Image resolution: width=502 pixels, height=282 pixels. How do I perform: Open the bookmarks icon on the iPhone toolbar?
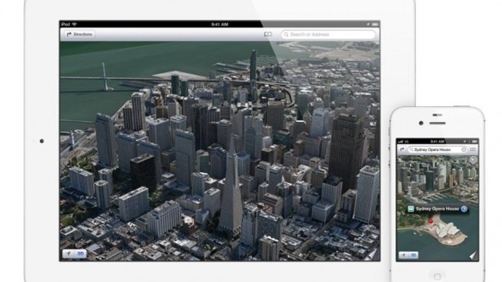(473, 150)
